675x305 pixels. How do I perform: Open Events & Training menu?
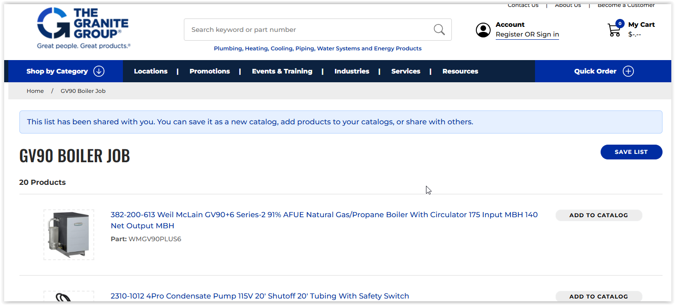point(282,71)
